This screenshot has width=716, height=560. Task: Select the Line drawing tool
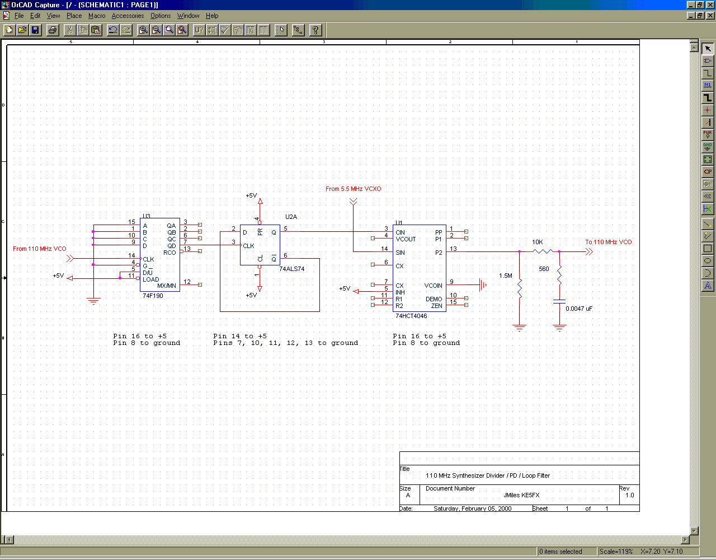coord(708,223)
